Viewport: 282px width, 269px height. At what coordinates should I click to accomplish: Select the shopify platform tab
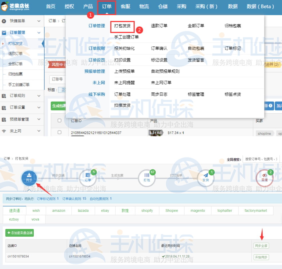147,211
